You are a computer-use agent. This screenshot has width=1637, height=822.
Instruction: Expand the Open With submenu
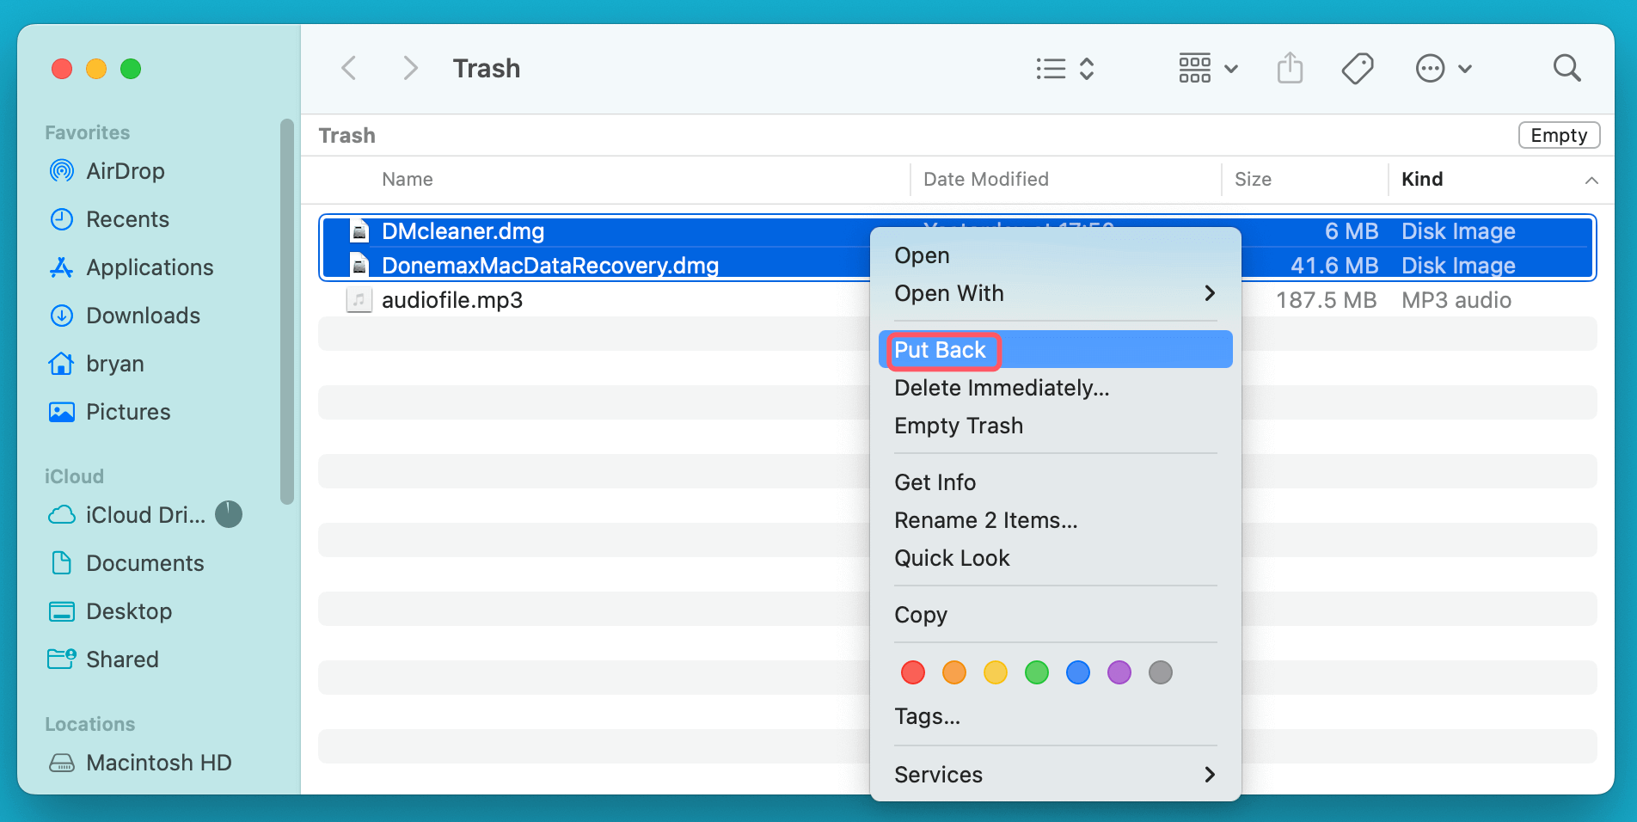pyautogui.click(x=949, y=293)
